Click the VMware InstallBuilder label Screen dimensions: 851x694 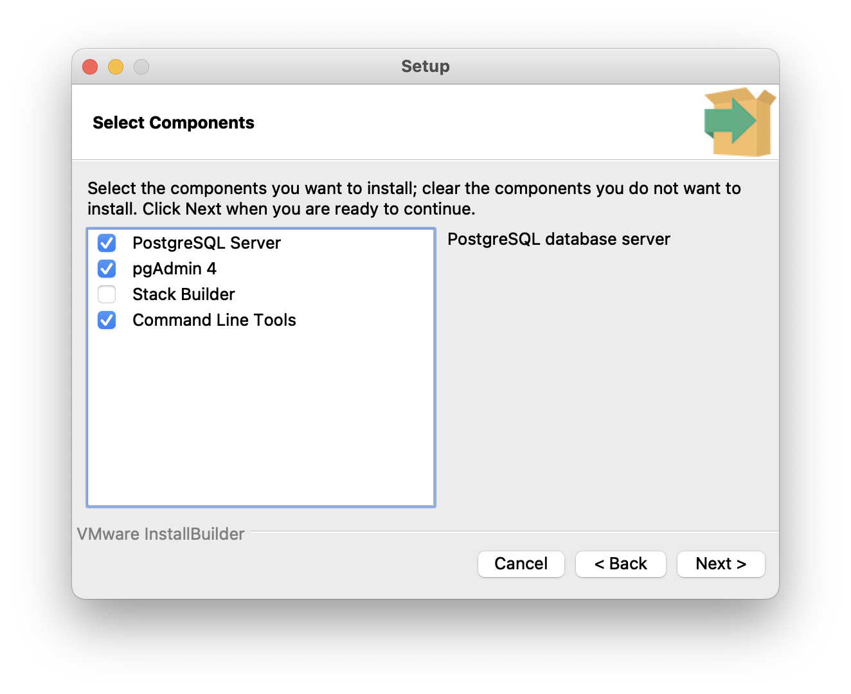(160, 533)
